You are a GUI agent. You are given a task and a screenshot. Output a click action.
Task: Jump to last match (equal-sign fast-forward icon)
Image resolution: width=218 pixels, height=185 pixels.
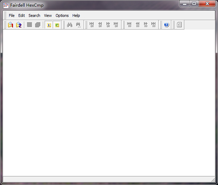point(153,25)
